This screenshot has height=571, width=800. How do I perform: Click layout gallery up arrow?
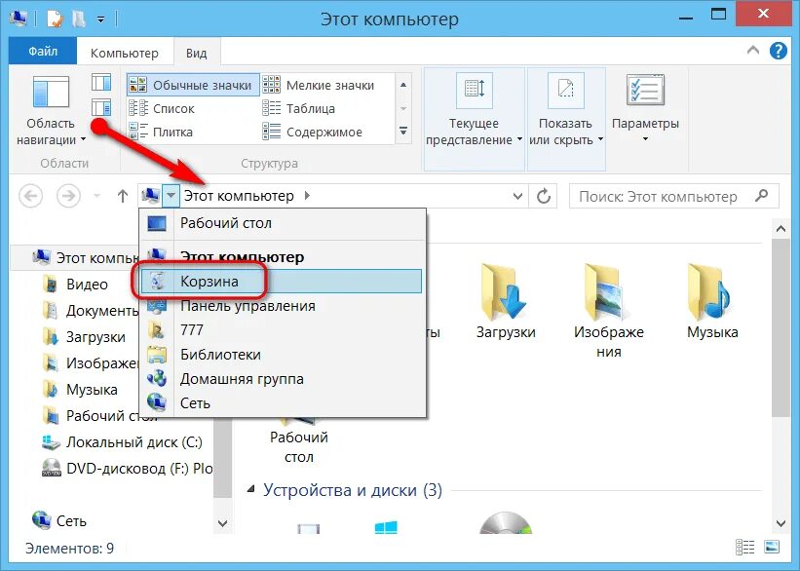pyautogui.click(x=403, y=85)
